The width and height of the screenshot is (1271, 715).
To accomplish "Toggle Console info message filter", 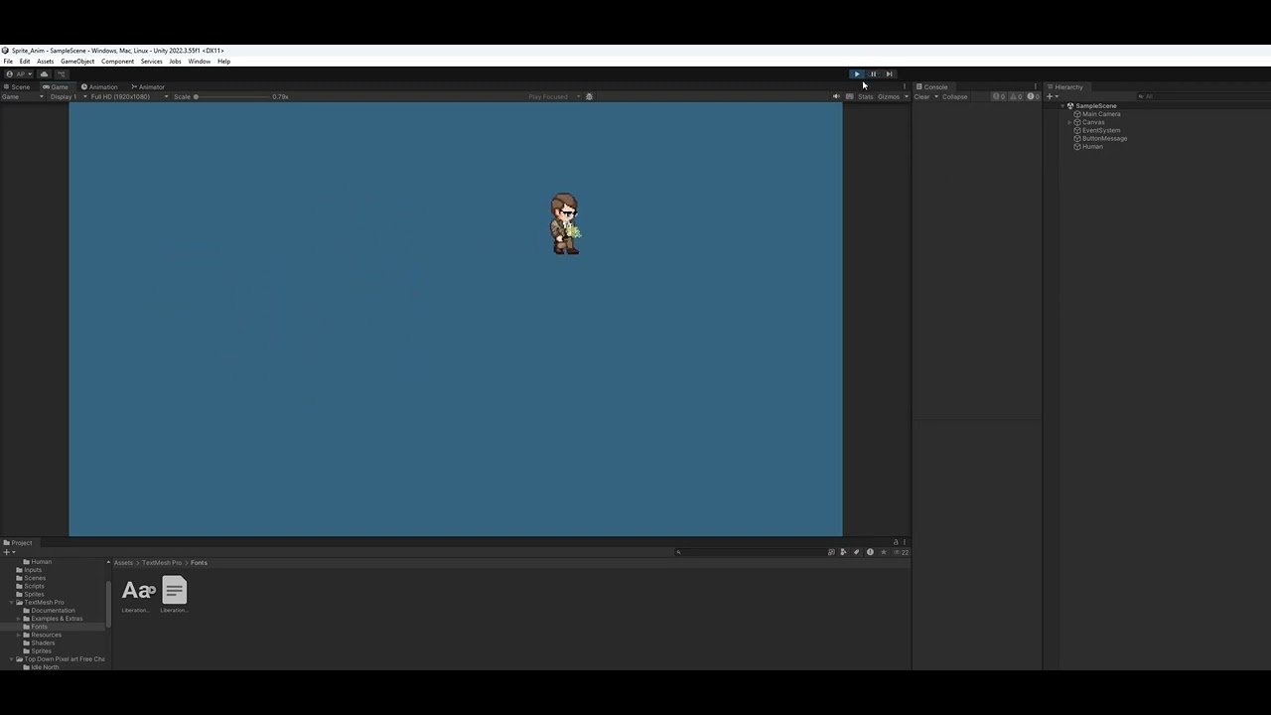I will click(999, 96).
